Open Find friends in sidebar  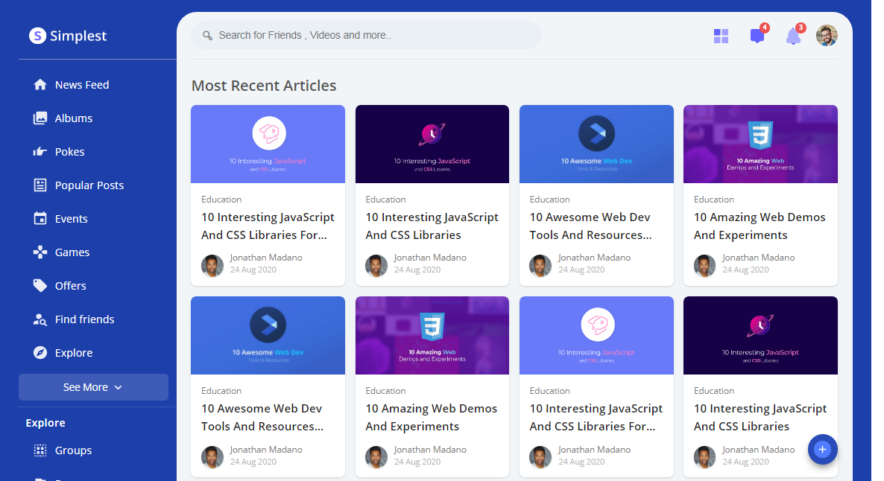(x=84, y=319)
